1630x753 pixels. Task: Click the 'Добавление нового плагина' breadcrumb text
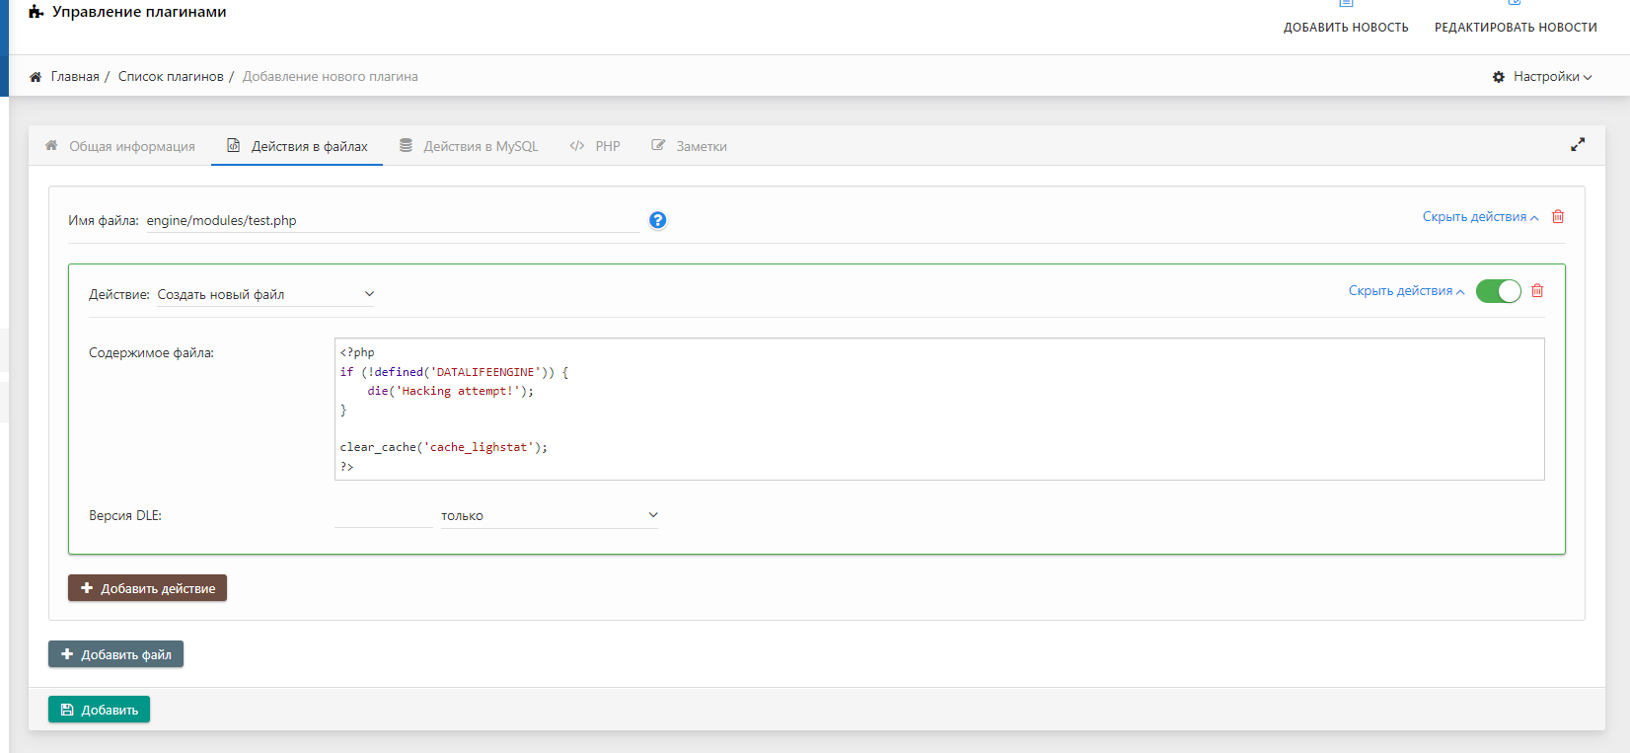[331, 76]
